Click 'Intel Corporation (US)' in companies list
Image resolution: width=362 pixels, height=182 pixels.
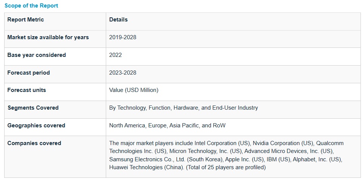222,143
